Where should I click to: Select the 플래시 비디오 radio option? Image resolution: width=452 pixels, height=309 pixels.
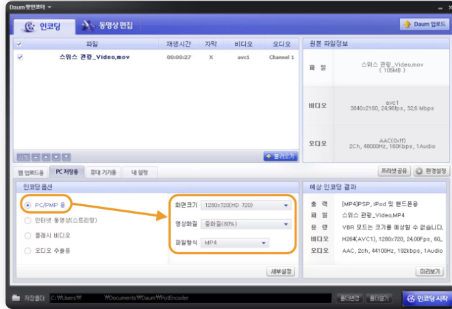(27, 236)
